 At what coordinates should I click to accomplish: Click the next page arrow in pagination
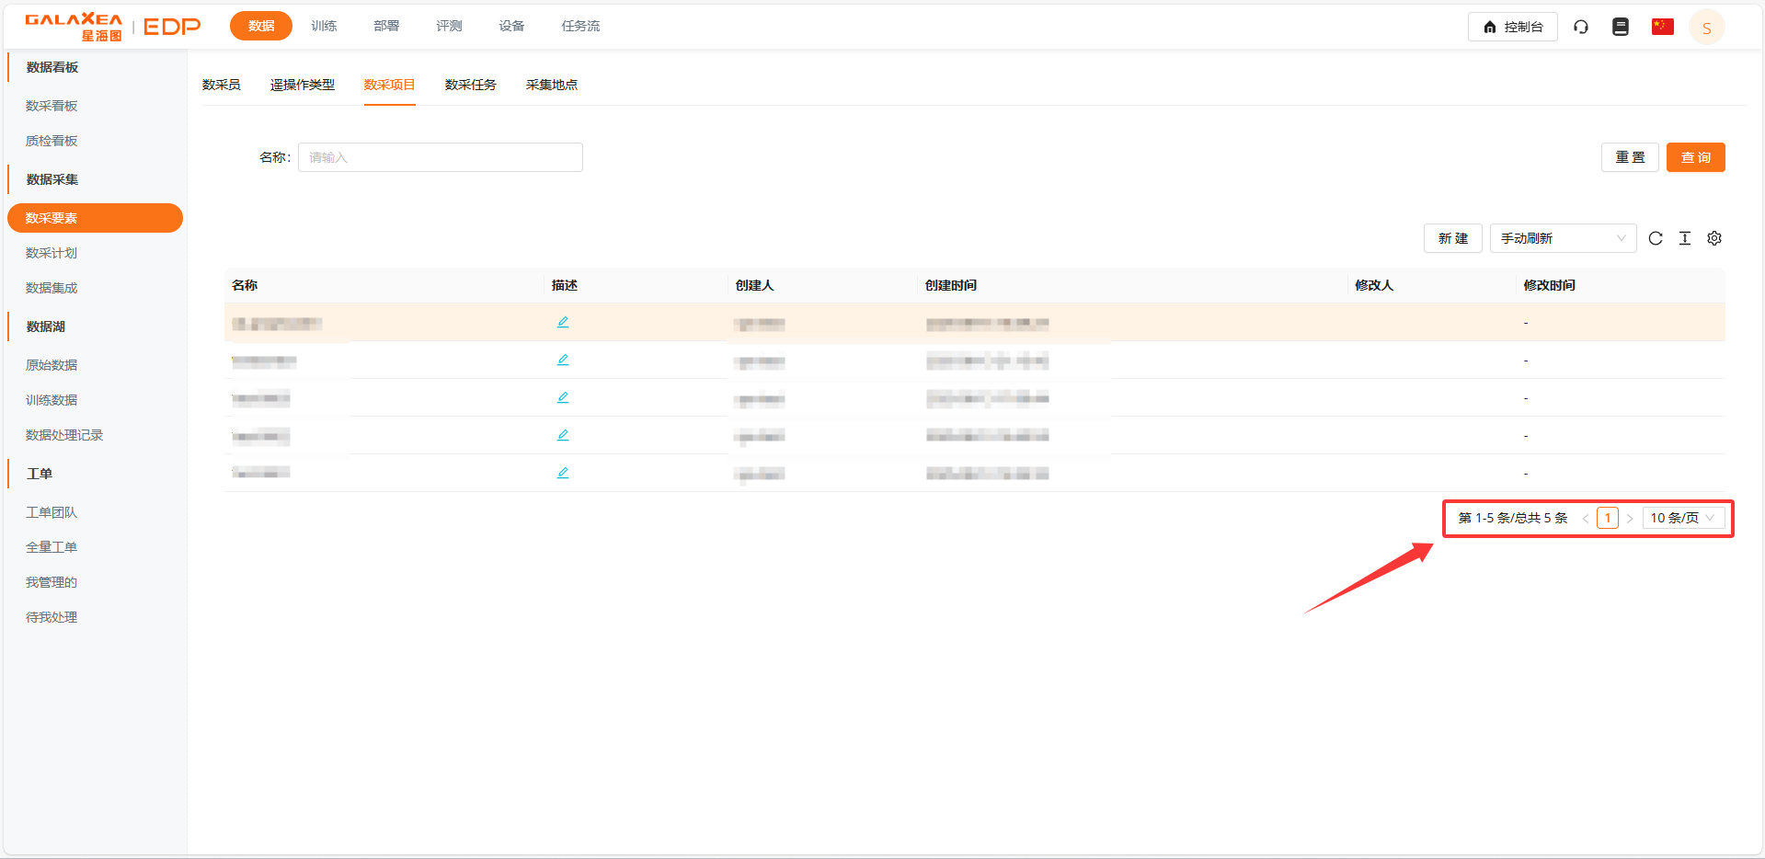(x=1630, y=519)
